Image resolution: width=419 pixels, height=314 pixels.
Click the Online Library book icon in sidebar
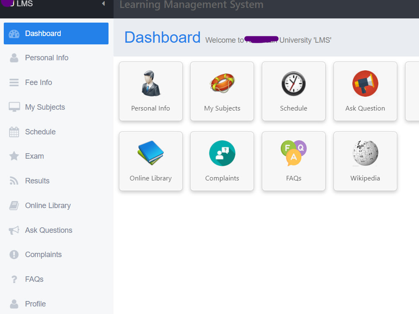[14, 206]
